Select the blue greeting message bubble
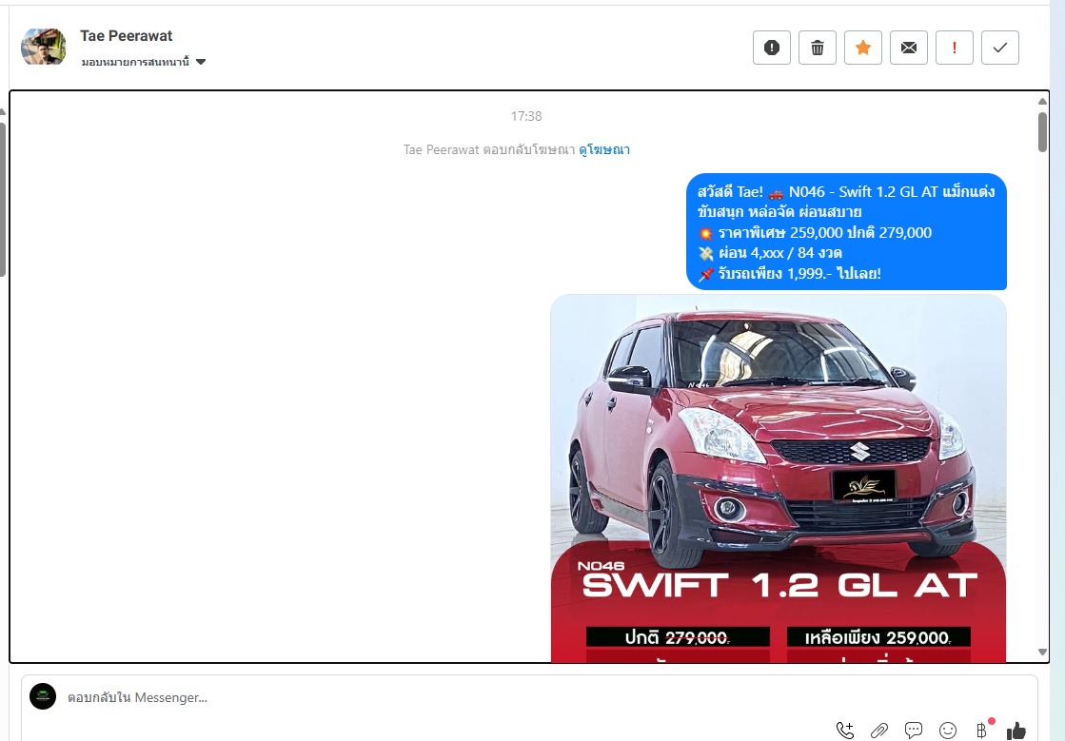 tap(846, 232)
